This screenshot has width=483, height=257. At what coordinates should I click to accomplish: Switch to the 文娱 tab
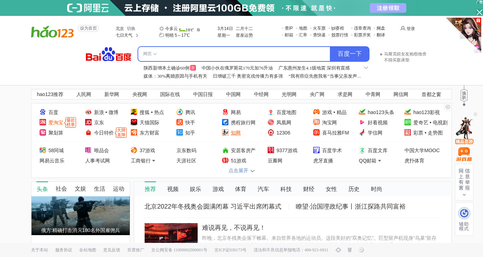pos(80,189)
